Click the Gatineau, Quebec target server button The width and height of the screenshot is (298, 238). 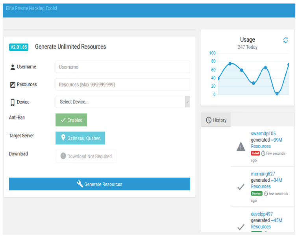tap(80, 138)
